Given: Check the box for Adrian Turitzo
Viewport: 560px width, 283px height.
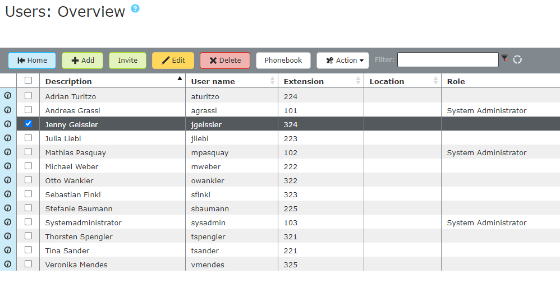Looking at the screenshot, I should pyautogui.click(x=28, y=96).
